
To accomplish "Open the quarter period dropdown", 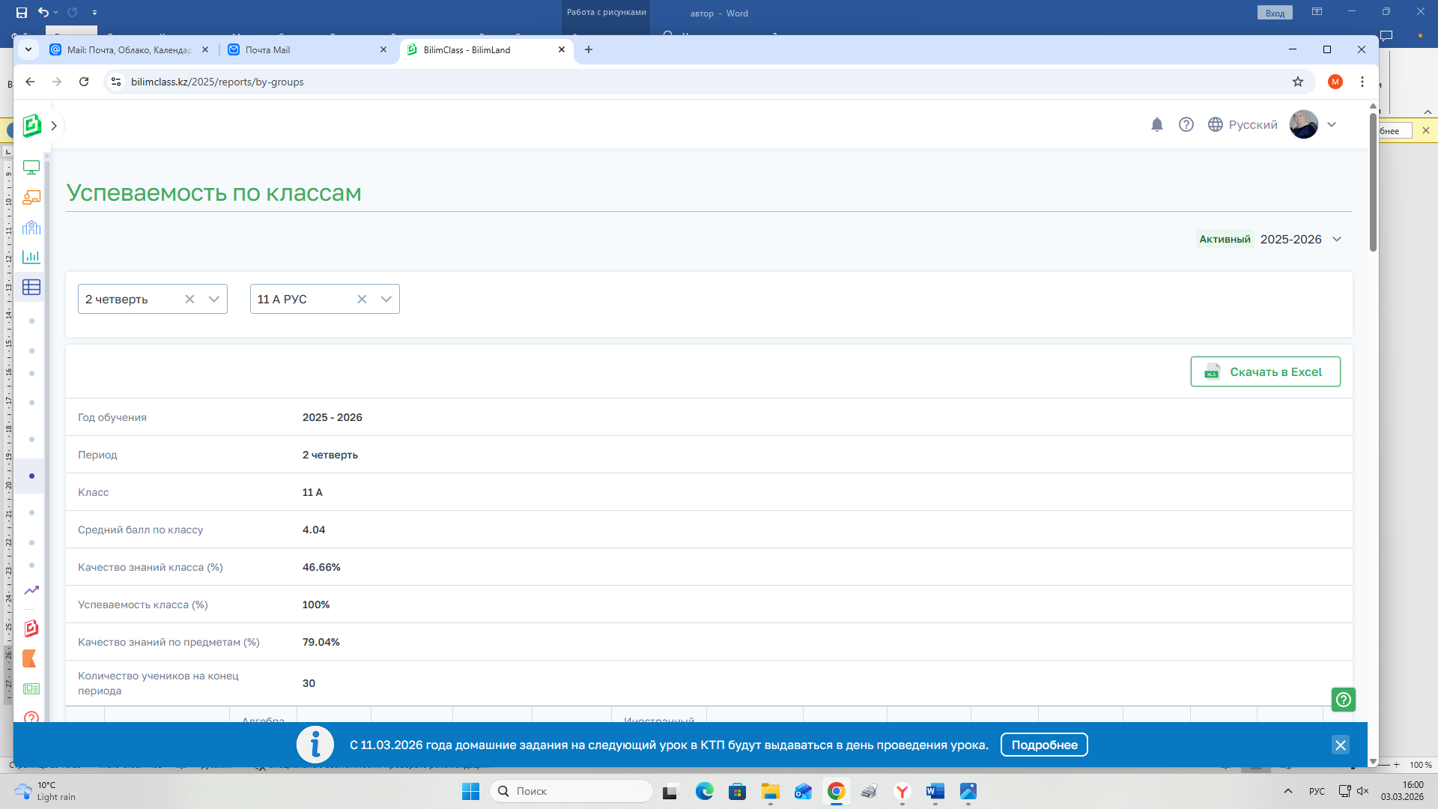I will coord(214,300).
